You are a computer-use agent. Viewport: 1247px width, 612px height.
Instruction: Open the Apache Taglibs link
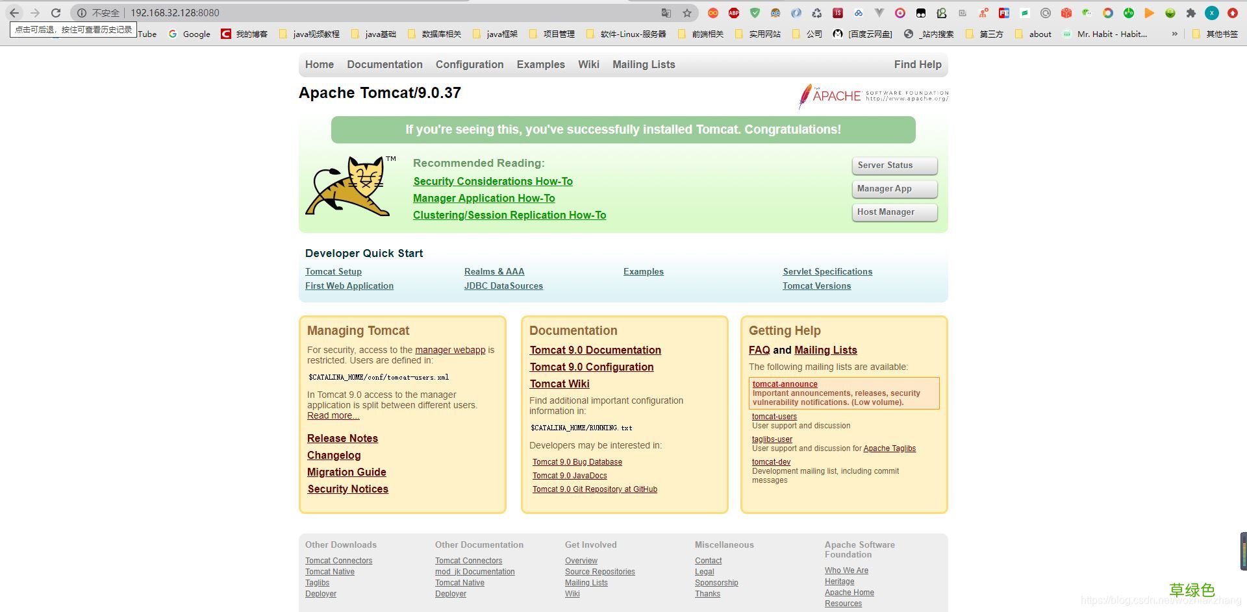[889, 448]
